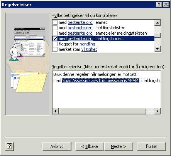Click conditions list scroll down arrow

[157, 49]
